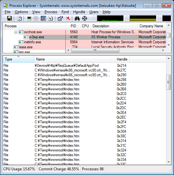This screenshot has height=175, width=174.
Task: Click PID 5560 cell for svchost.exe
Action: point(73,32)
